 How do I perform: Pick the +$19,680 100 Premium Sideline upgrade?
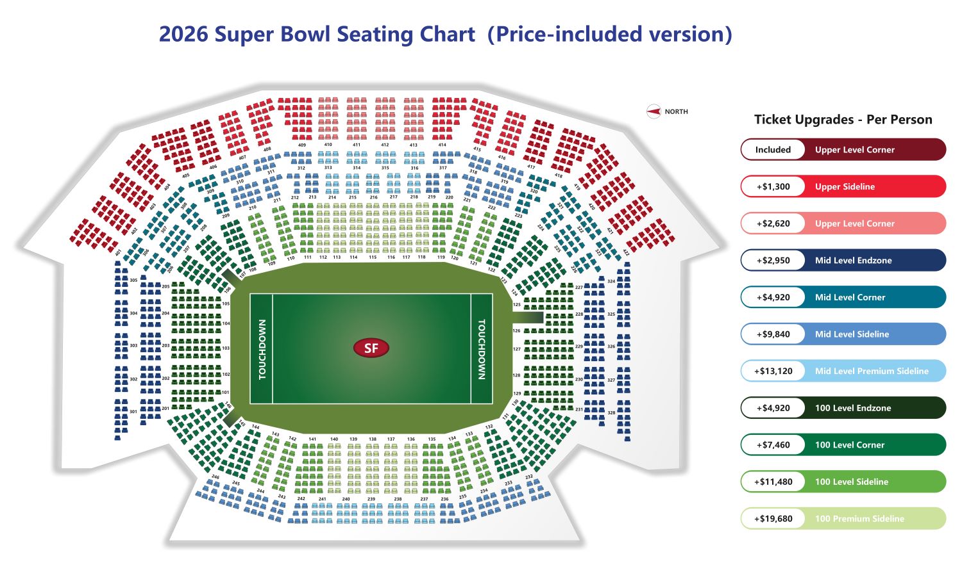pos(843,519)
